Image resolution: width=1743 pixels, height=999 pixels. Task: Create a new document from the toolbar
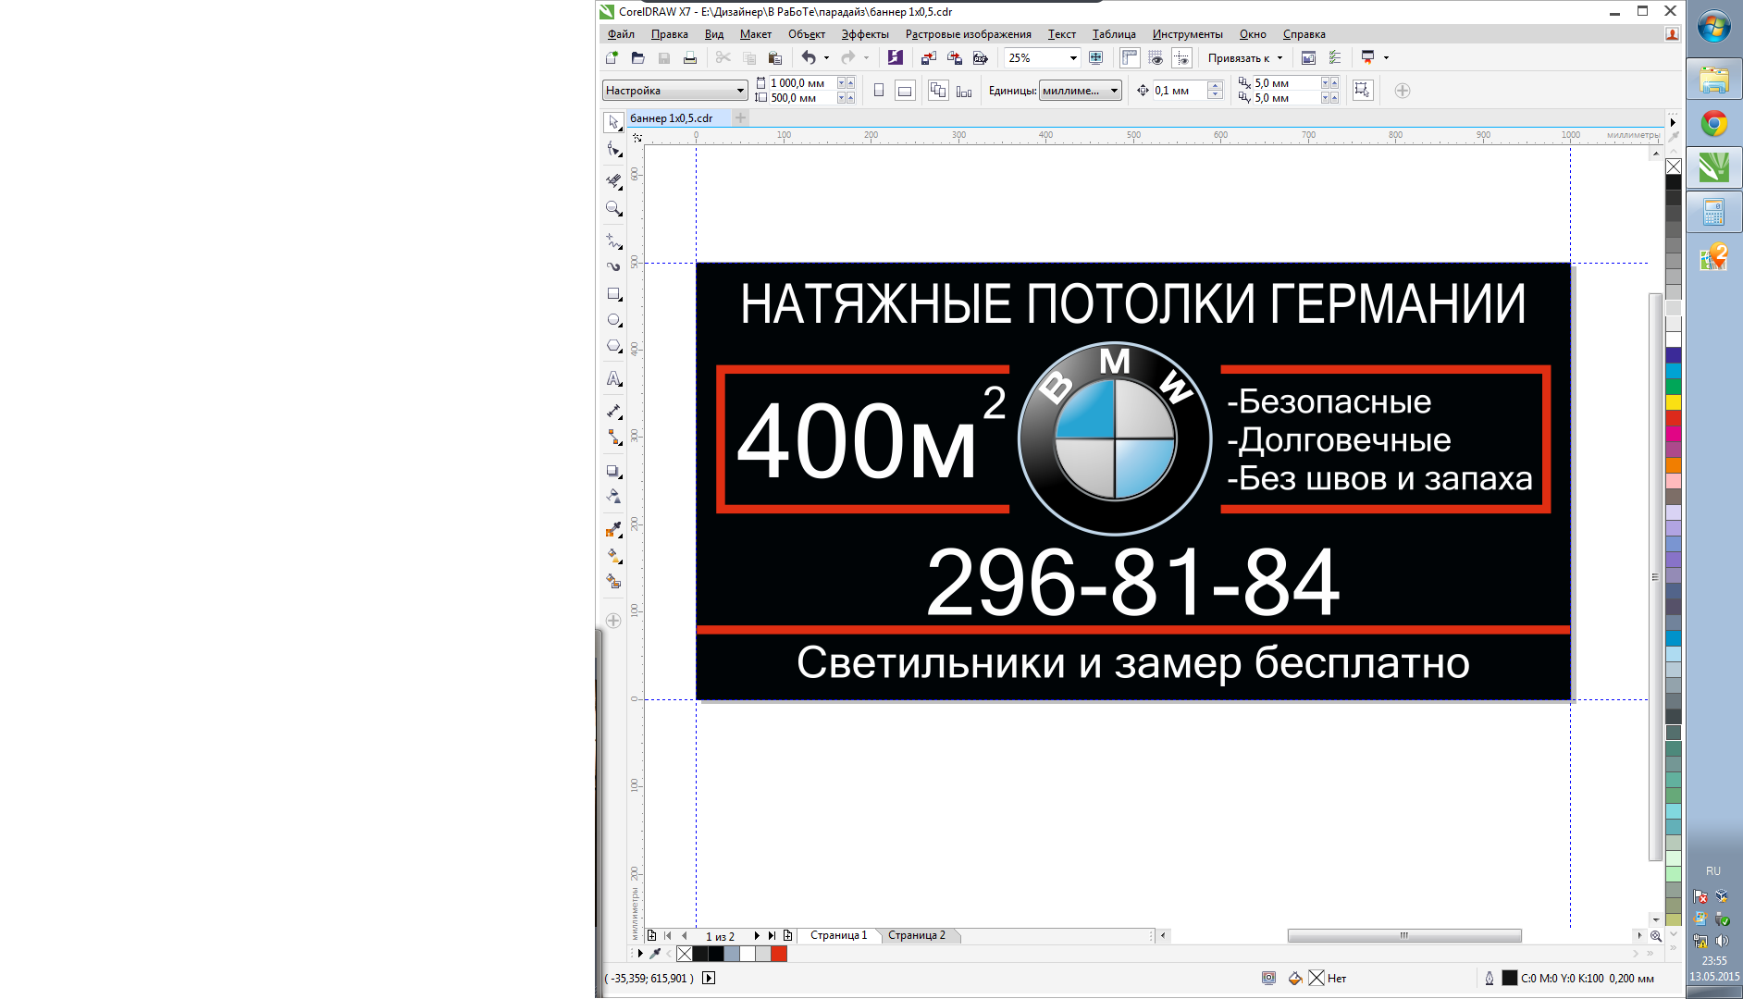(x=612, y=57)
